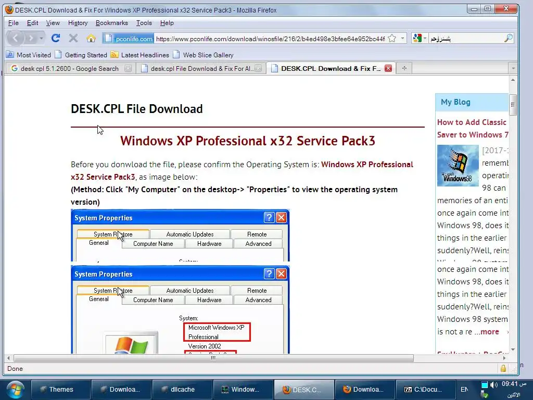The height and width of the screenshot is (400, 533).
Task: Click the padlock security icon in status bar
Action: pyautogui.click(x=503, y=368)
